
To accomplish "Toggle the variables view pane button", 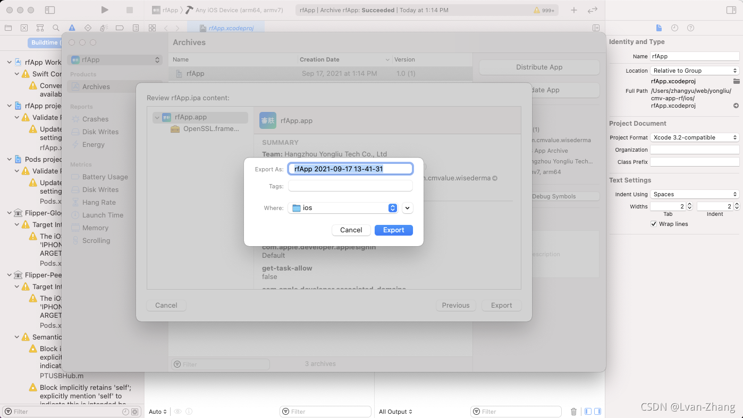I will [588, 411].
